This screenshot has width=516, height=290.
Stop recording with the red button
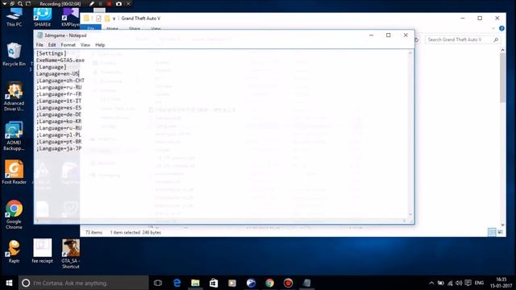[x=110, y=3]
